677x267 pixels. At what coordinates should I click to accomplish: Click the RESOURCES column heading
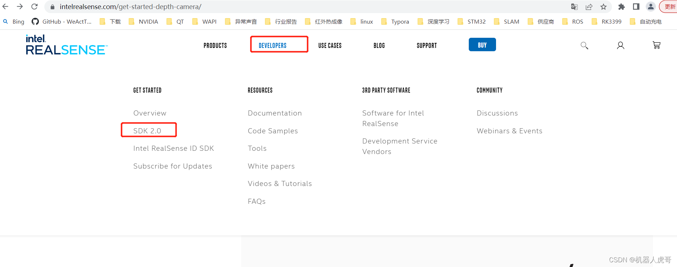[260, 90]
